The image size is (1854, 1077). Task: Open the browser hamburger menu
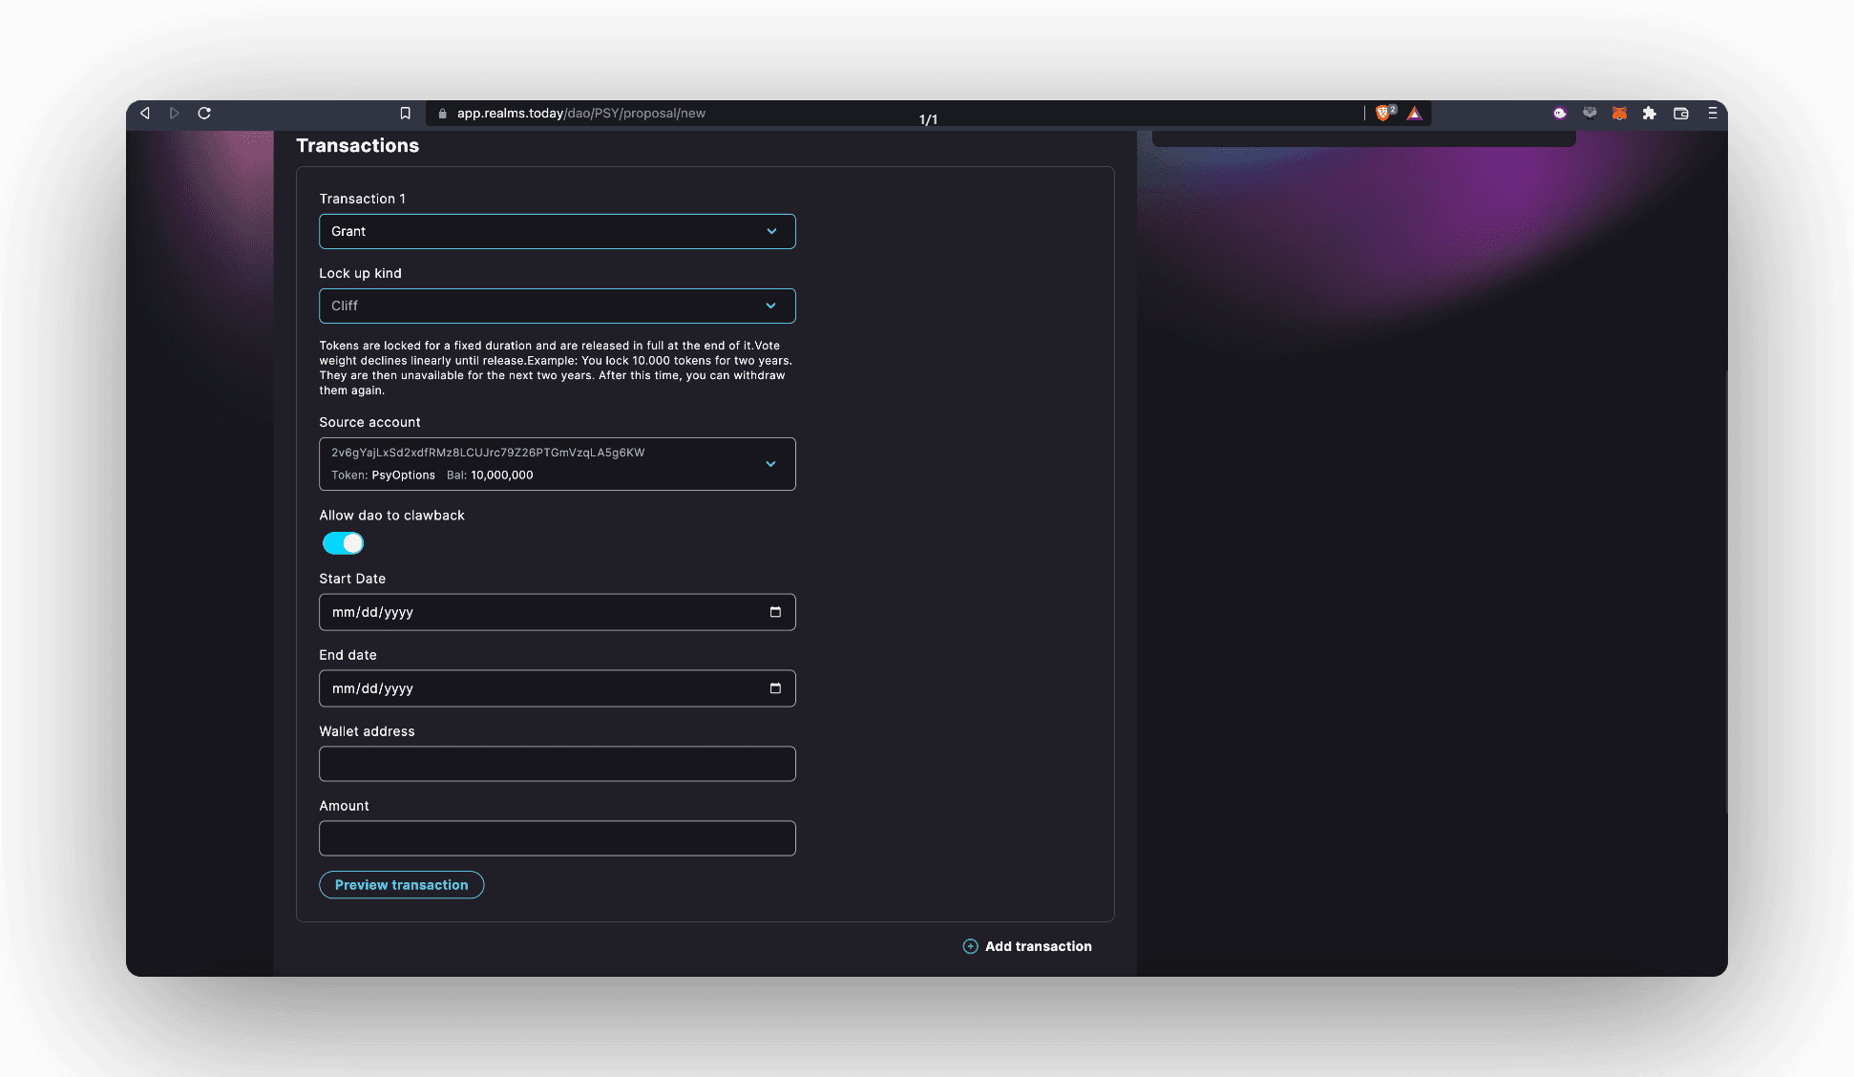[x=1713, y=114]
